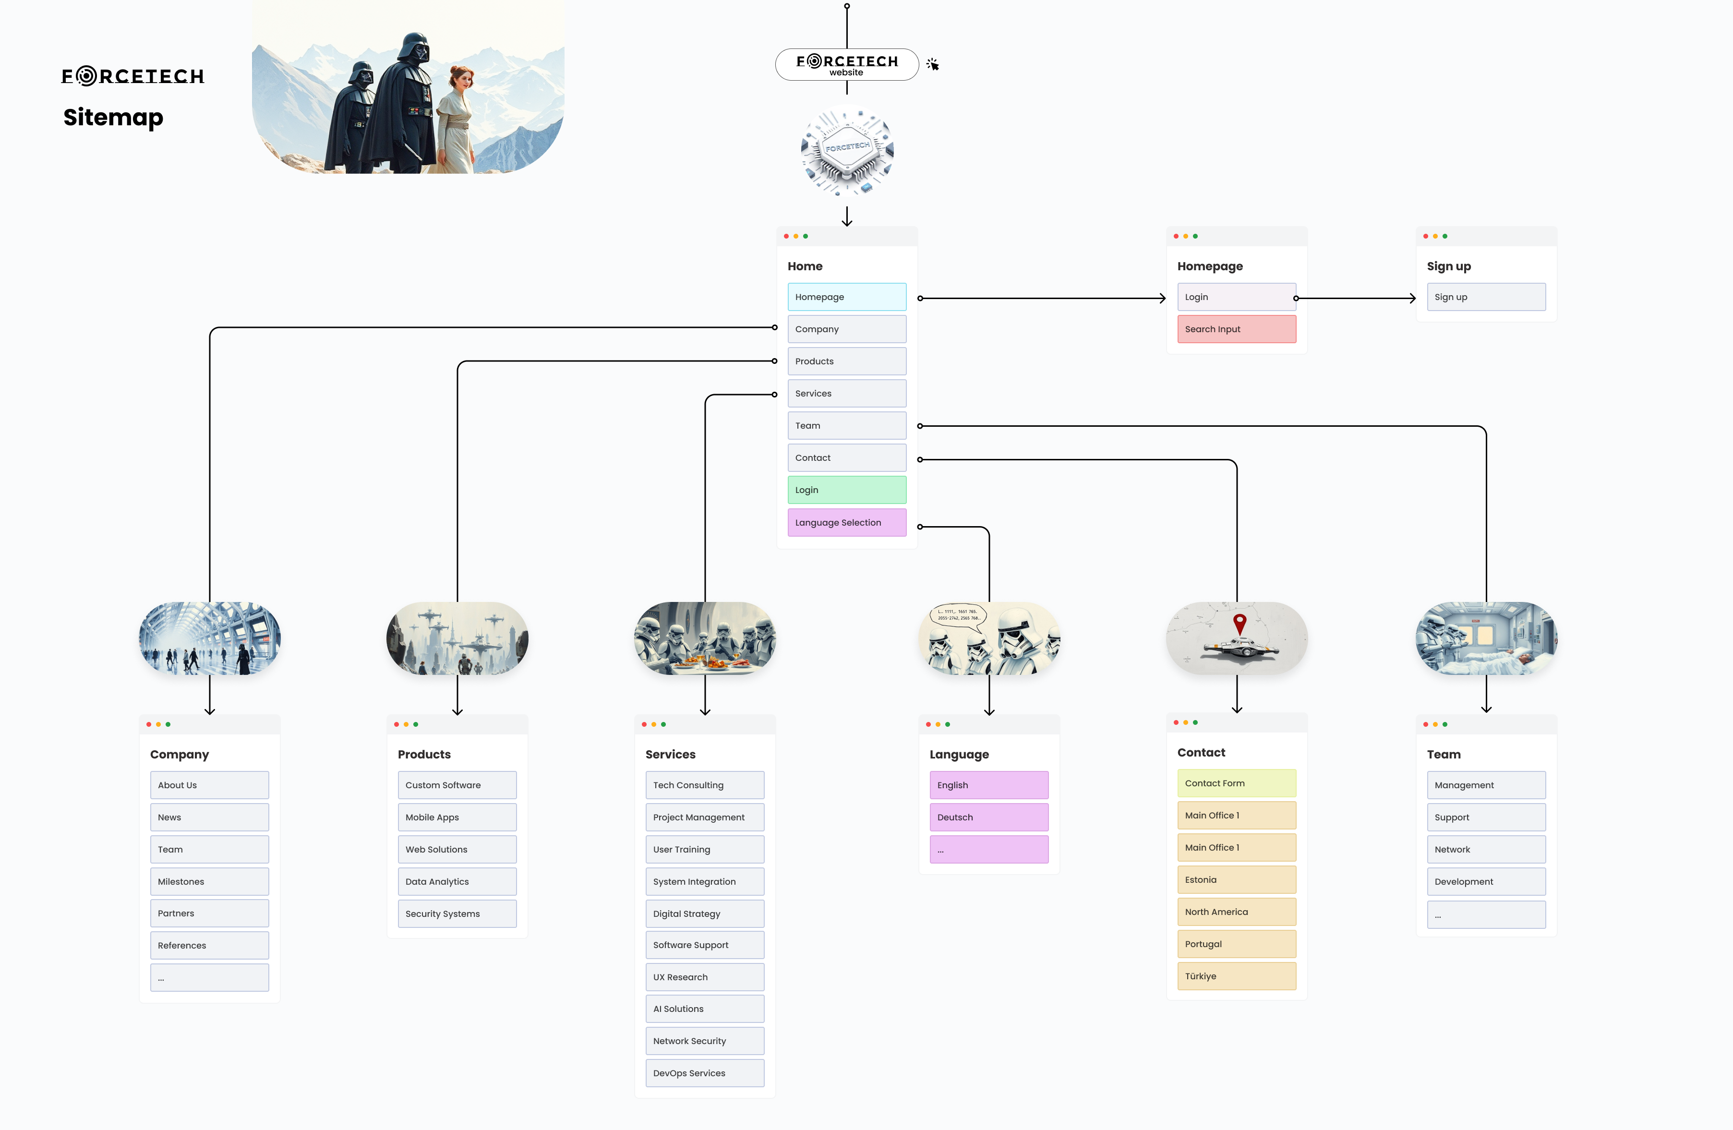Click the stormtroopers speech bubble Language image
The image size is (1733, 1130).
(x=989, y=638)
